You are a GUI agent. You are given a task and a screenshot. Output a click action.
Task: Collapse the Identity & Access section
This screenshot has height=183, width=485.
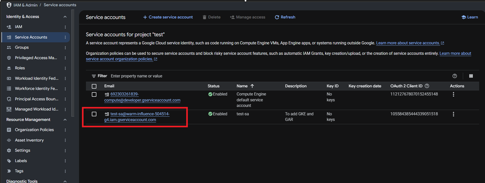tap(65, 17)
